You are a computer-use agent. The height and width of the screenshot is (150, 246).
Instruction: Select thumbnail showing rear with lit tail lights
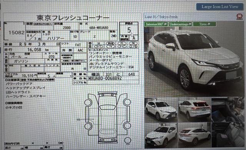click(x=194, y=110)
